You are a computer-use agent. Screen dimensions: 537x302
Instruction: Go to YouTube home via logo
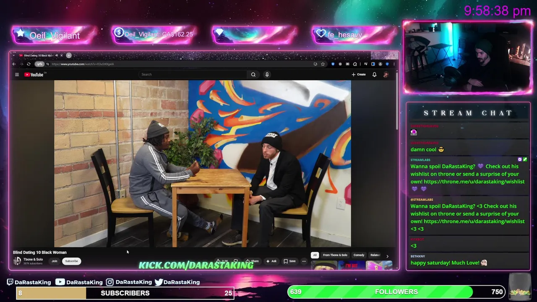(x=34, y=75)
